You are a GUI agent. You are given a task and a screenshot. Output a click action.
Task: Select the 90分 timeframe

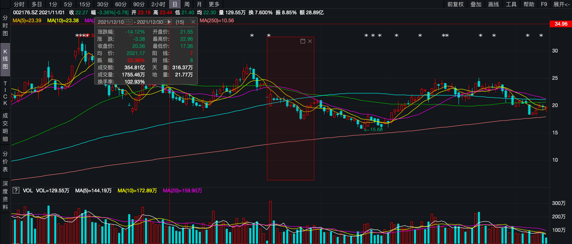click(139, 4)
